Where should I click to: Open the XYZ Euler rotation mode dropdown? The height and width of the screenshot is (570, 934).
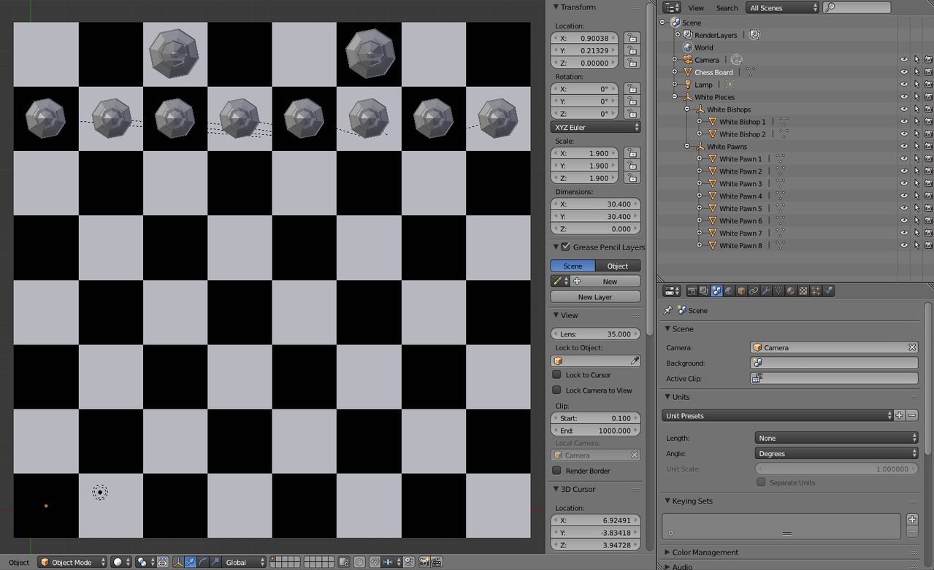(596, 127)
